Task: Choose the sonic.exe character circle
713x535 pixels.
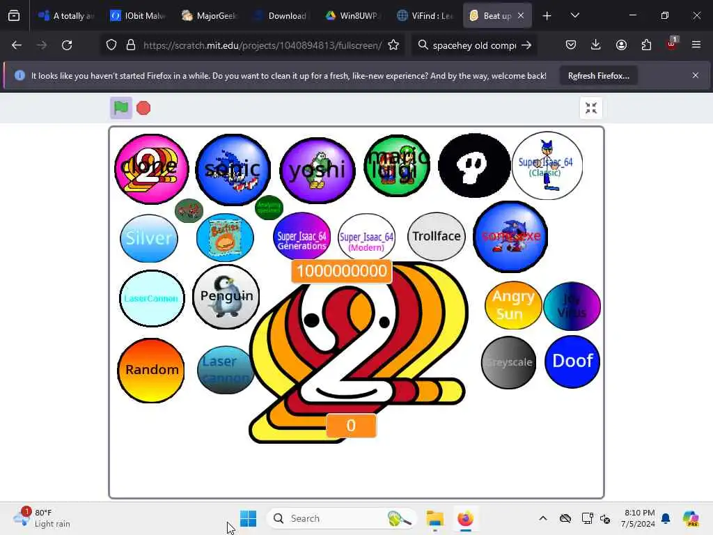Action: coord(510,237)
